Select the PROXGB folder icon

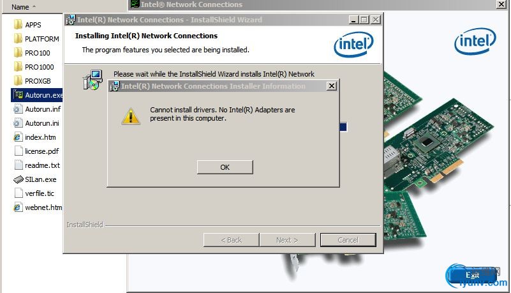[18, 81]
